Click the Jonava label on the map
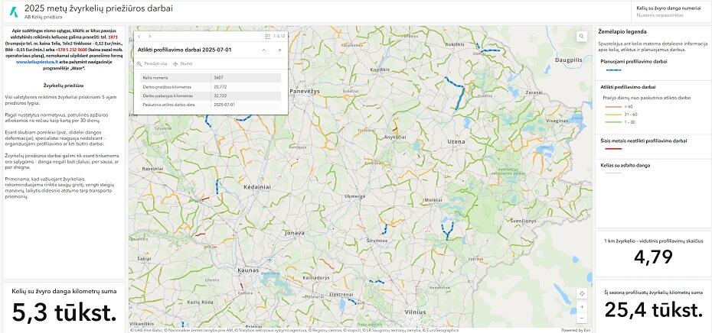 294,233
